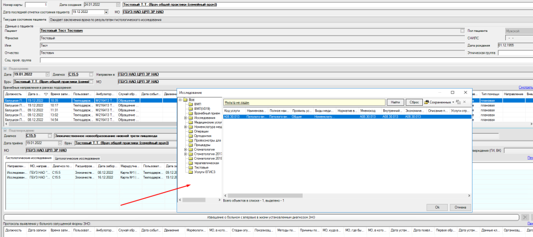
Task: Click the gray X icon next to Сохраненные
Action: 464,102
